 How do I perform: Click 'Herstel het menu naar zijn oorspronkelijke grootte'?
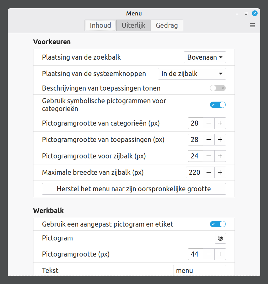[134, 189]
